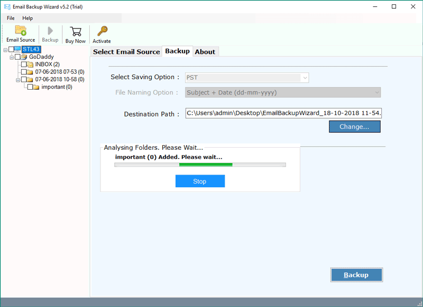
Task: Click the INBOX folder icon
Action: pyautogui.click(x=30, y=64)
